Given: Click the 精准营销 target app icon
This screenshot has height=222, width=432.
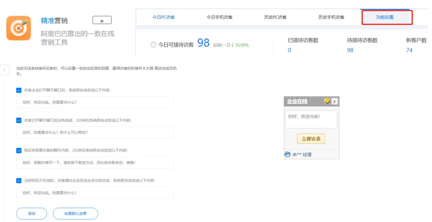Looking at the screenshot, I should tap(19, 28).
